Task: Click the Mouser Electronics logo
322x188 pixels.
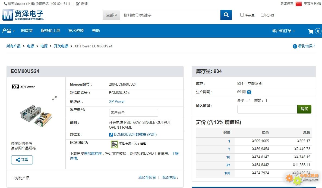Action: point(23,15)
